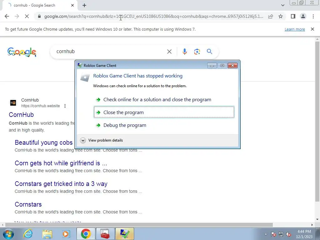Choose Check online for a solution option

pos(164,100)
